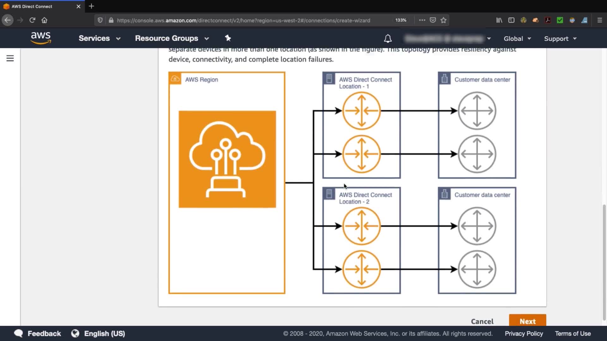Screen dimensions: 607x341
Task: Open a new browser tab
Action: click(91, 6)
